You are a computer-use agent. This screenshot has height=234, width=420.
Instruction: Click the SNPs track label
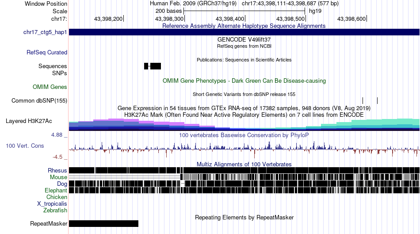[60, 73]
